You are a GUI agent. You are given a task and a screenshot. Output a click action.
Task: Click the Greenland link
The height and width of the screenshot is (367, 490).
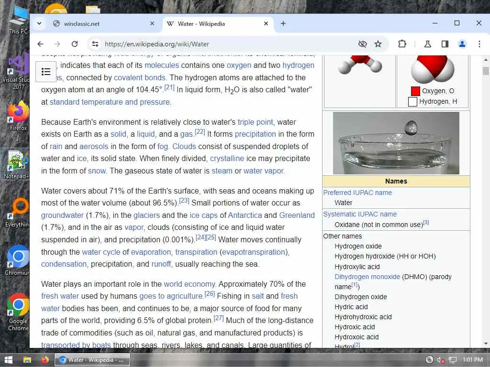pyautogui.click(x=297, y=216)
